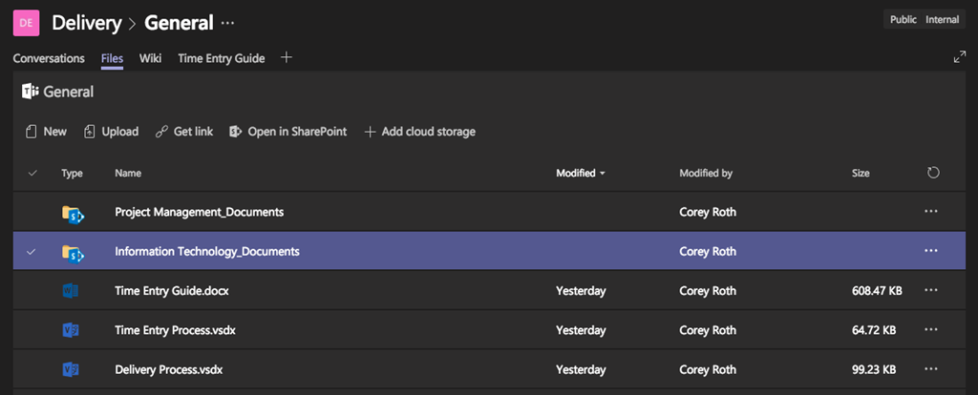Open more options for Project Management_Documents
978x395 pixels.
931,212
